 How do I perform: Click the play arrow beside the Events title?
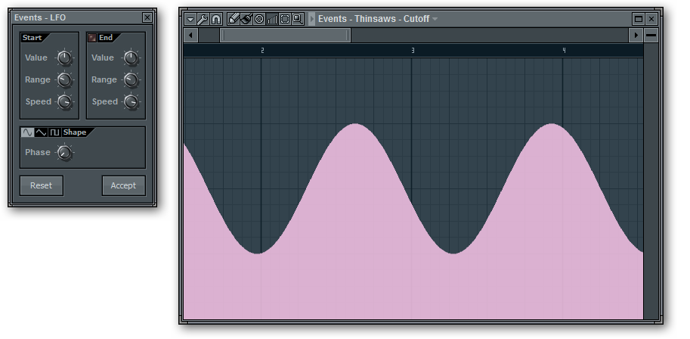(312, 19)
